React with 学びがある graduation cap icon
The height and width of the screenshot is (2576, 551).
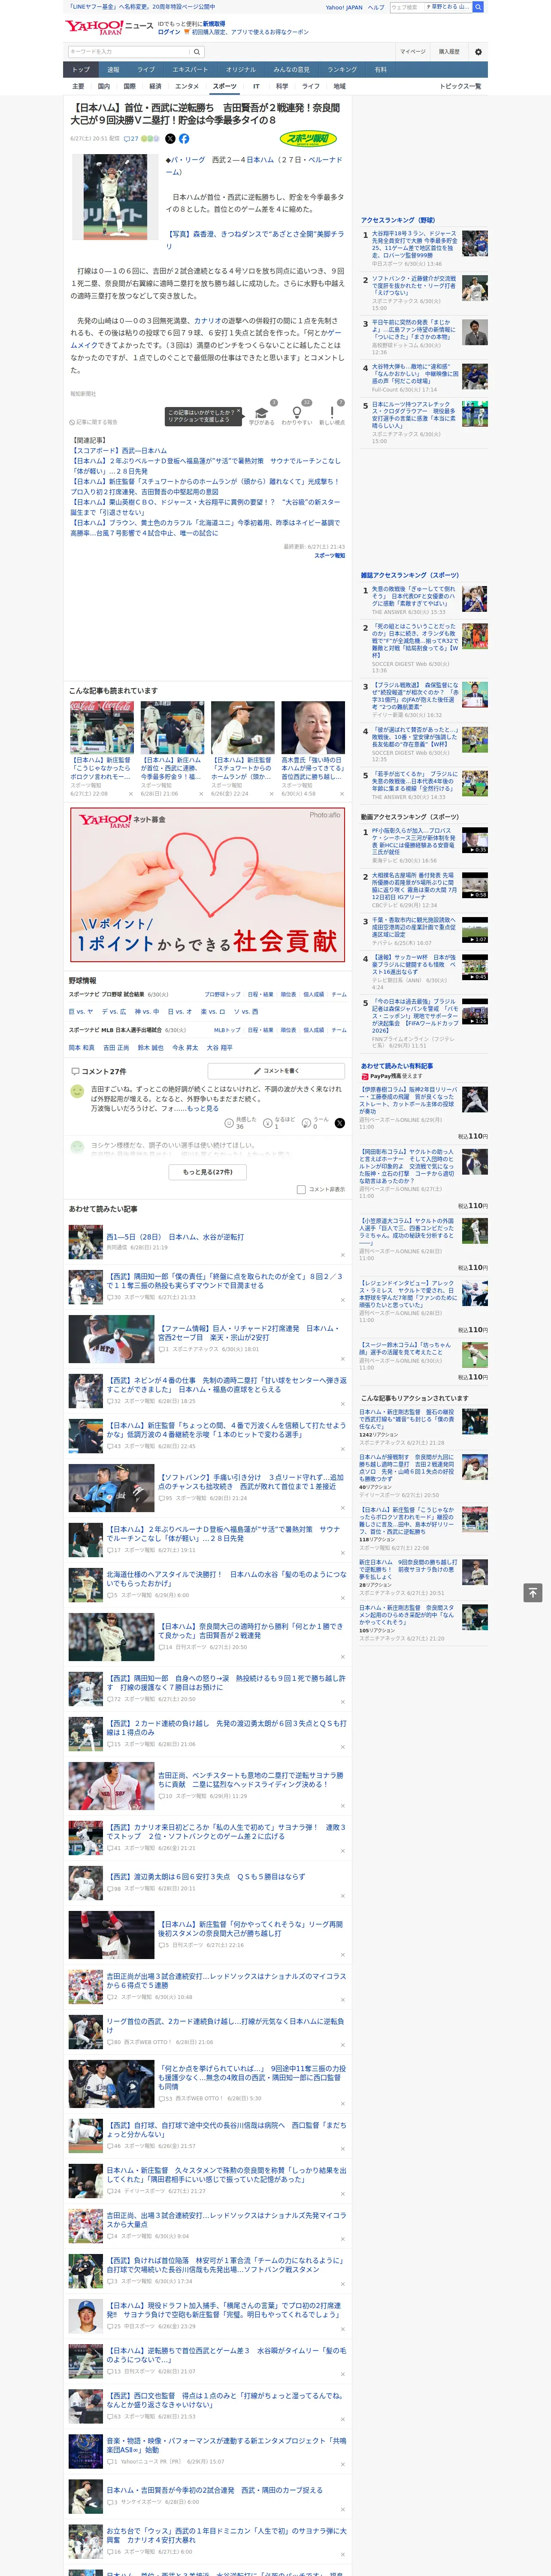pyautogui.click(x=261, y=412)
